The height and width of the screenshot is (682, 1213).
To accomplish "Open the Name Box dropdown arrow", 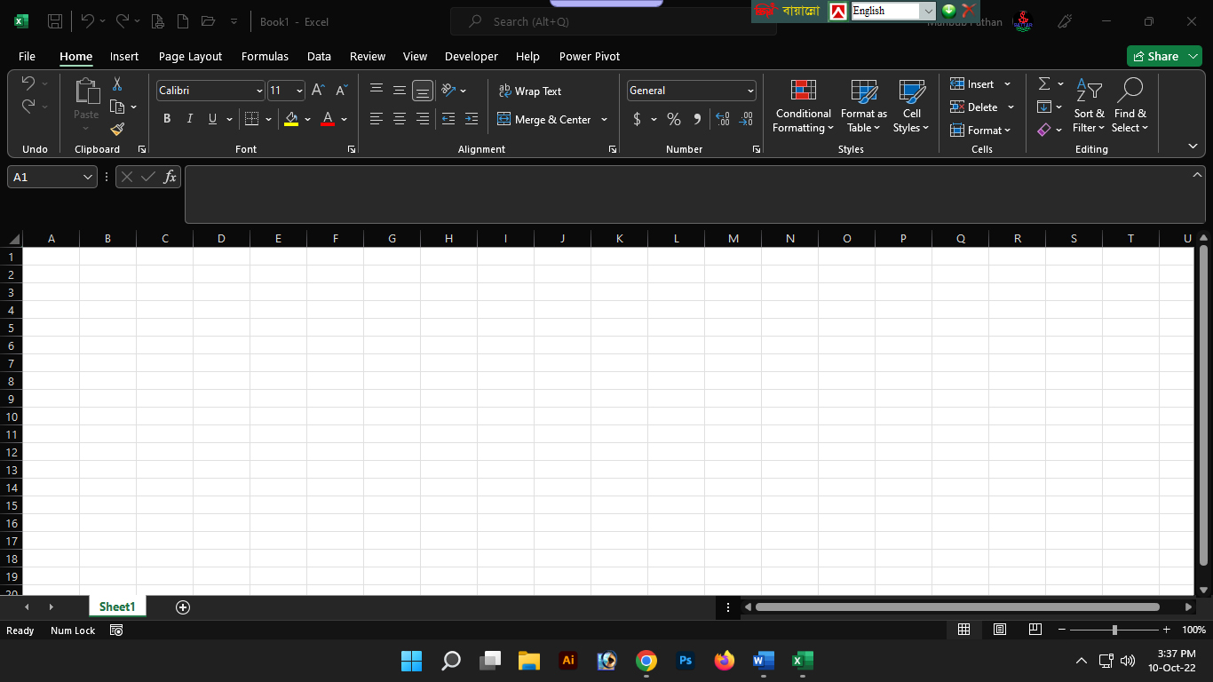I will coord(88,177).
